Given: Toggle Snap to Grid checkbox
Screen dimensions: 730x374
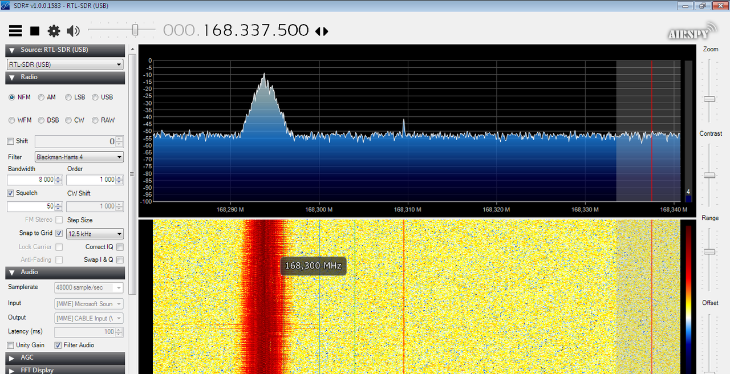Looking at the screenshot, I should [59, 233].
